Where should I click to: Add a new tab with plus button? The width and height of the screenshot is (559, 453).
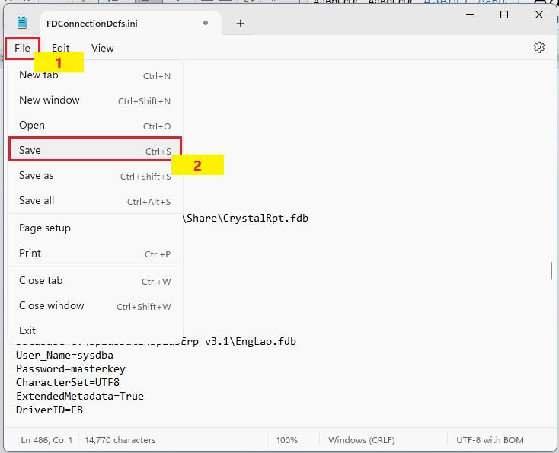pyautogui.click(x=240, y=23)
